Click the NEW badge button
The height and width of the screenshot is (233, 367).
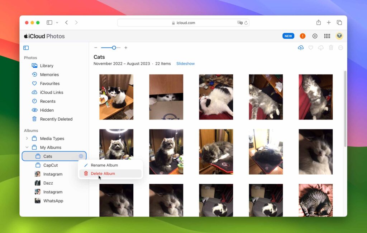[288, 36]
